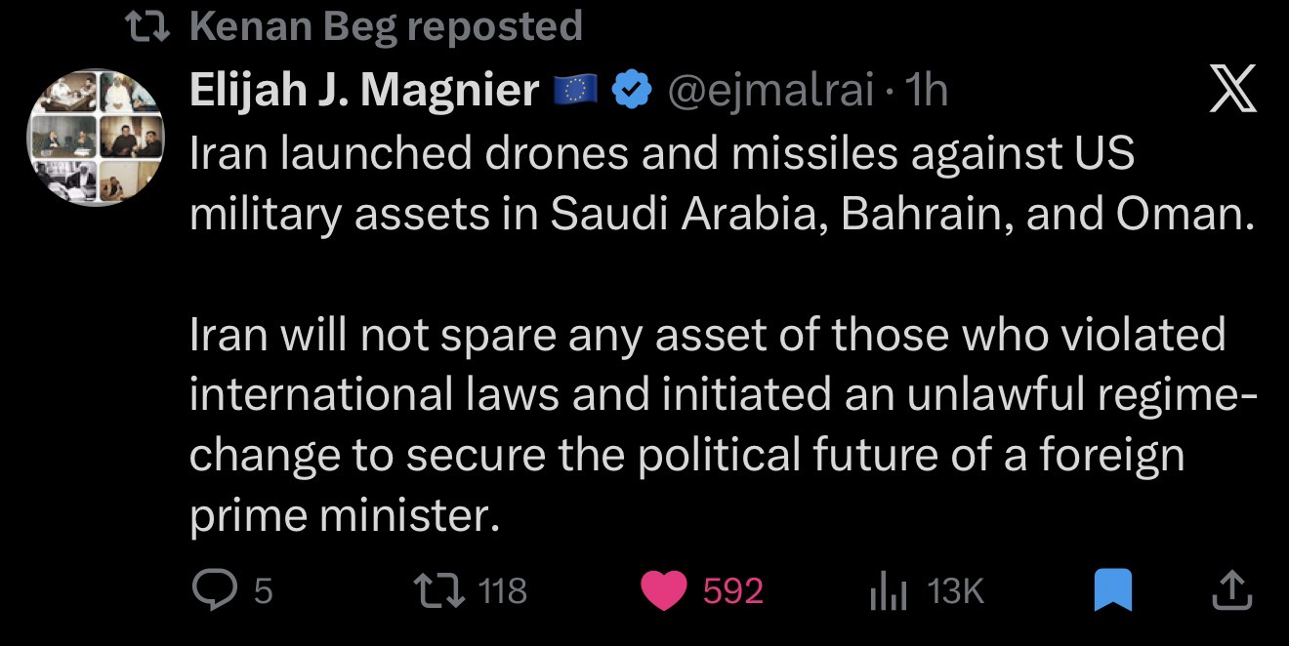The width and height of the screenshot is (1289, 646).
Task: Click the X logo in the tweet corner
Action: 1233,93
